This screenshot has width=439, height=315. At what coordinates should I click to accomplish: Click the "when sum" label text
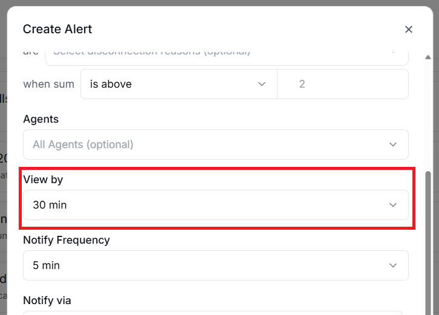[49, 84]
